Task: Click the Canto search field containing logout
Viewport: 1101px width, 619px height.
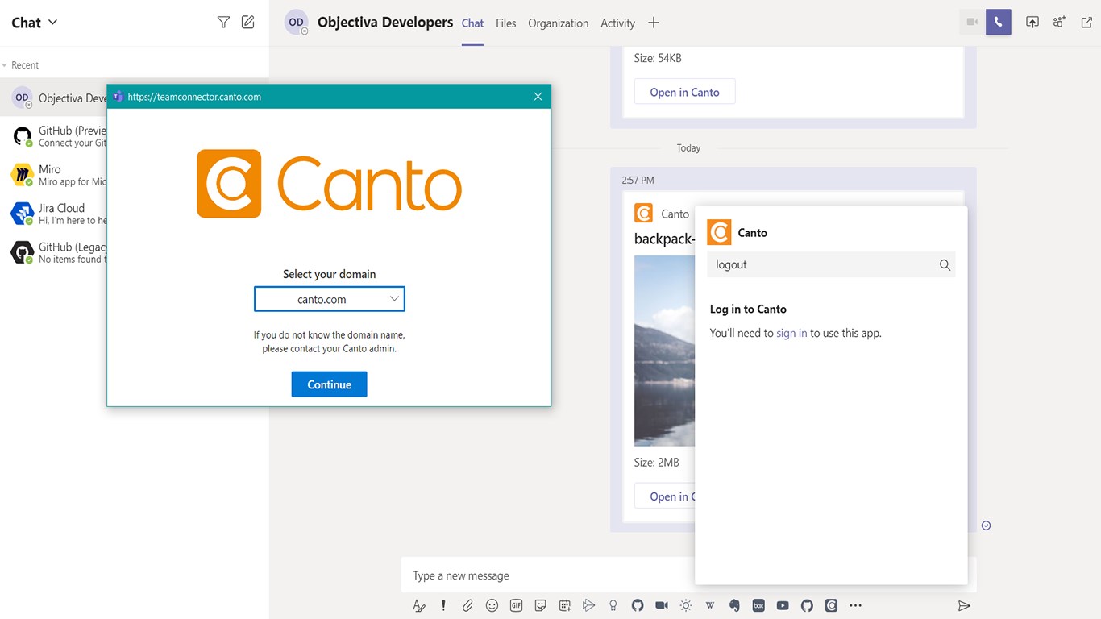Action: (831, 264)
